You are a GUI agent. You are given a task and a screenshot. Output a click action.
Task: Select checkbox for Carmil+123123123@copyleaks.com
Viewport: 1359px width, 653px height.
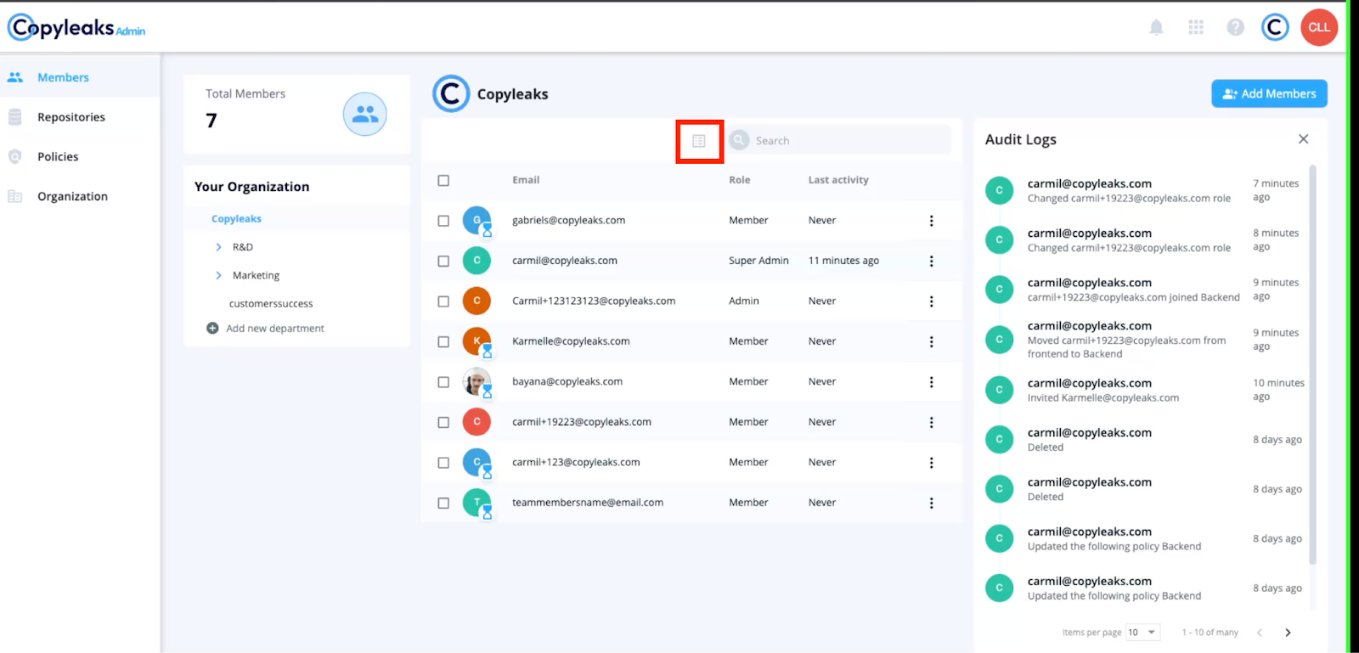click(x=443, y=301)
